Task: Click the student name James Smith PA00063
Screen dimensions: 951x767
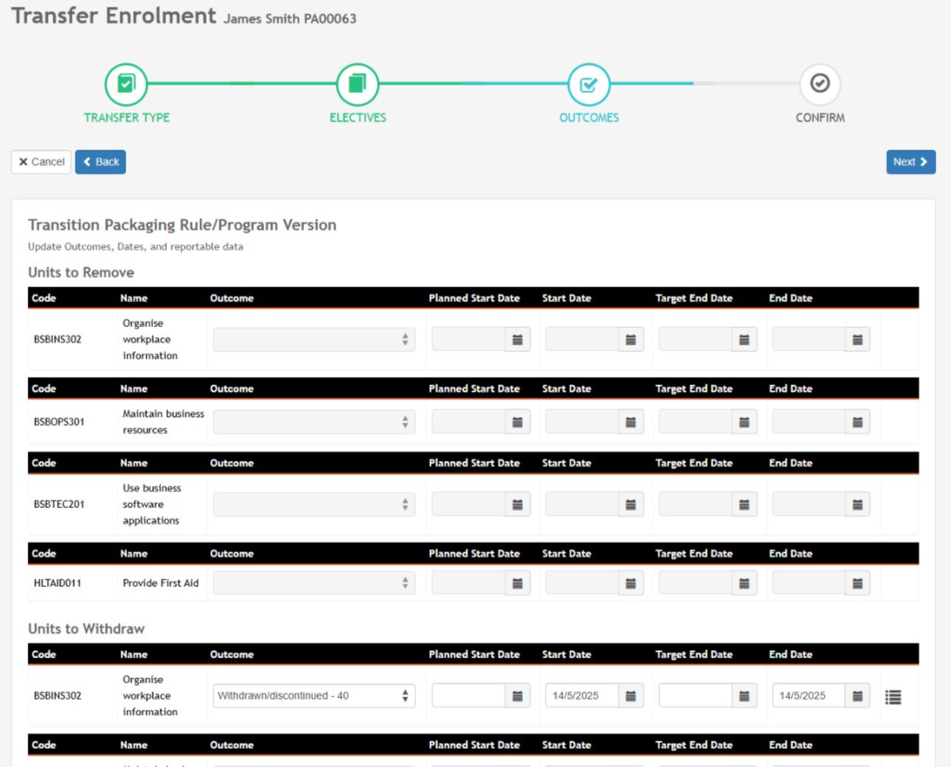Action: tap(290, 19)
